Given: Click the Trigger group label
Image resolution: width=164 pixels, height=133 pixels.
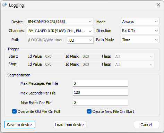Looking at the screenshot, I should coord(13,49).
